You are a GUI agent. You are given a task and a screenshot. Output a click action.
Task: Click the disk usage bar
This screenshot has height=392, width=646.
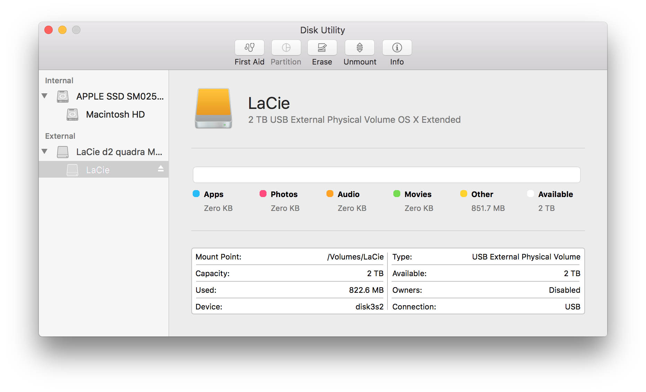pyautogui.click(x=386, y=175)
